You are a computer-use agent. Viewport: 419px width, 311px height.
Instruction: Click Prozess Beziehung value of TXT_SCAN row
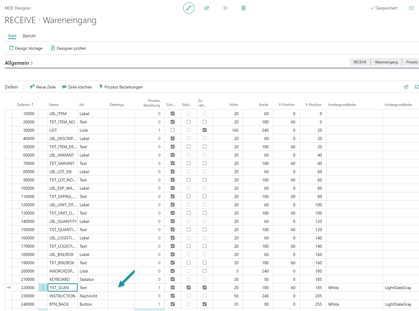pos(159,288)
